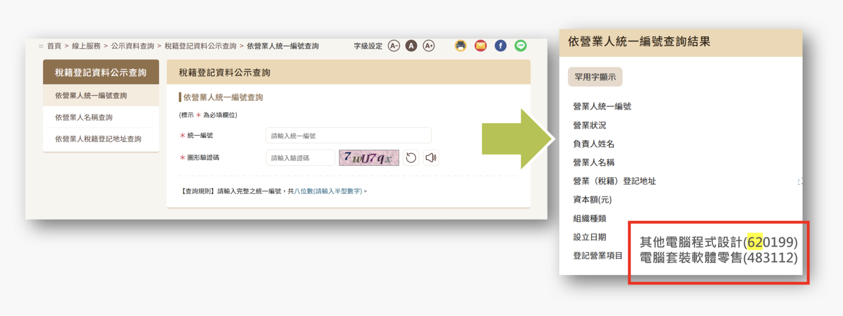843x316 pixels.
Task: Increase font size with the A+ icon
Action: tap(429, 46)
